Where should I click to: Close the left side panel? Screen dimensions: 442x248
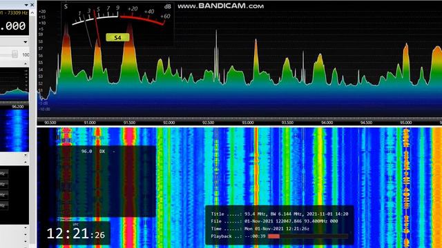[32, 5]
